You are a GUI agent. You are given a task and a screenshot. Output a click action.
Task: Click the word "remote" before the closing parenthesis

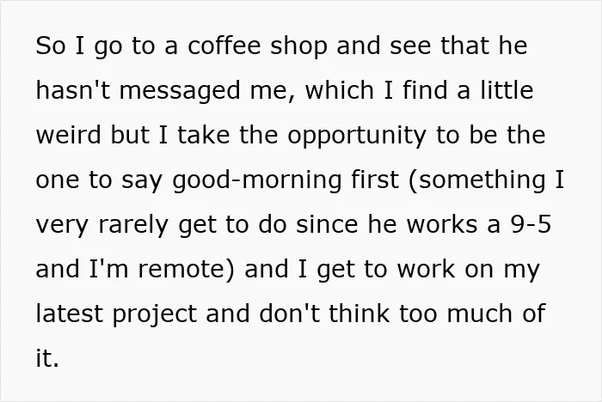[x=182, y=269]
